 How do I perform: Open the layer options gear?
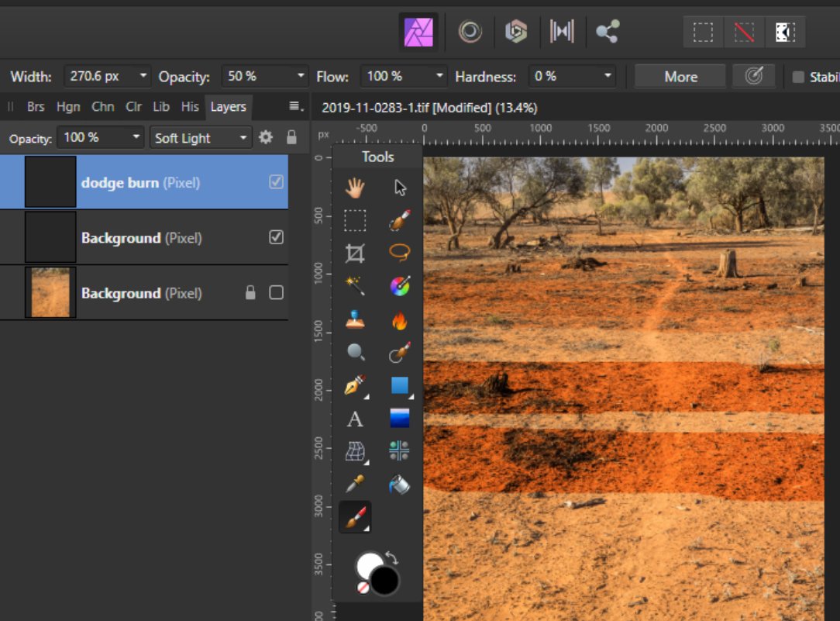[267, 137]
